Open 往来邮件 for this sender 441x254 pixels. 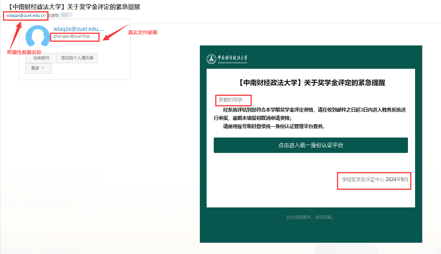point(41,58)
